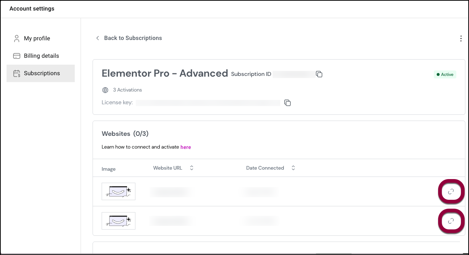Click the 'License key:' label
This screenshot has width=469, height=255.
[x=117, y=102]
